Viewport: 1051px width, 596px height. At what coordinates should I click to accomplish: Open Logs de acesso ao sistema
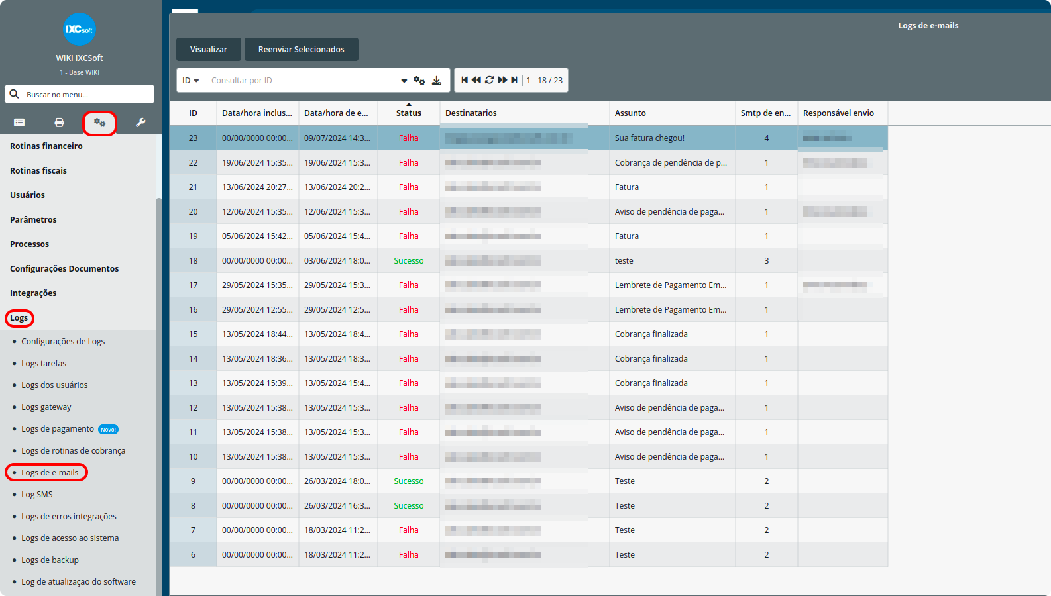(70, 538)
